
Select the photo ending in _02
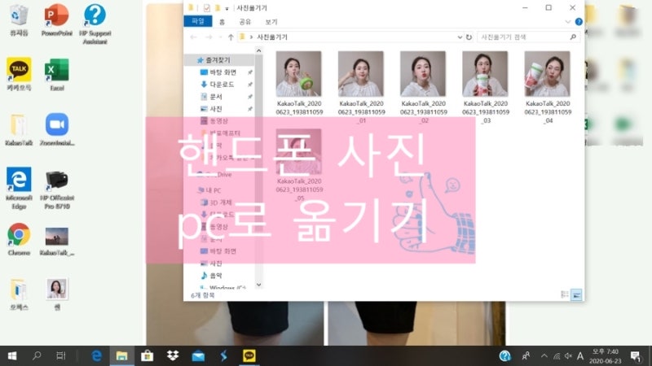coord(423,74)
